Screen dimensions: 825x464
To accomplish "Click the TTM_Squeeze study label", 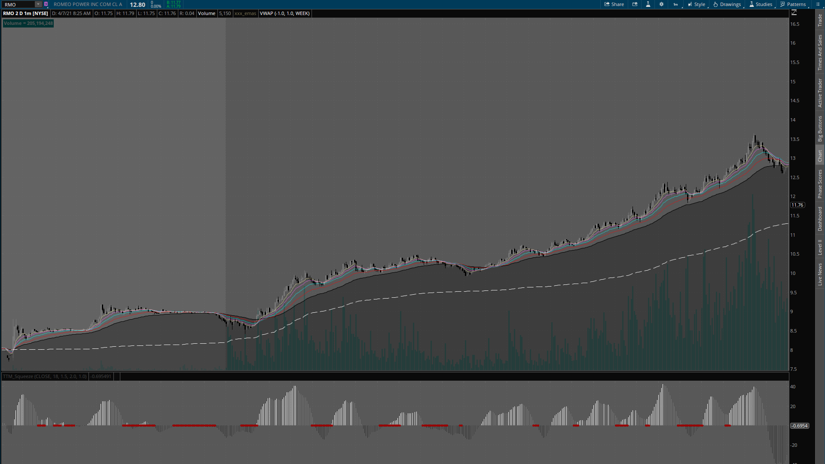I will [x=45, y=376].
